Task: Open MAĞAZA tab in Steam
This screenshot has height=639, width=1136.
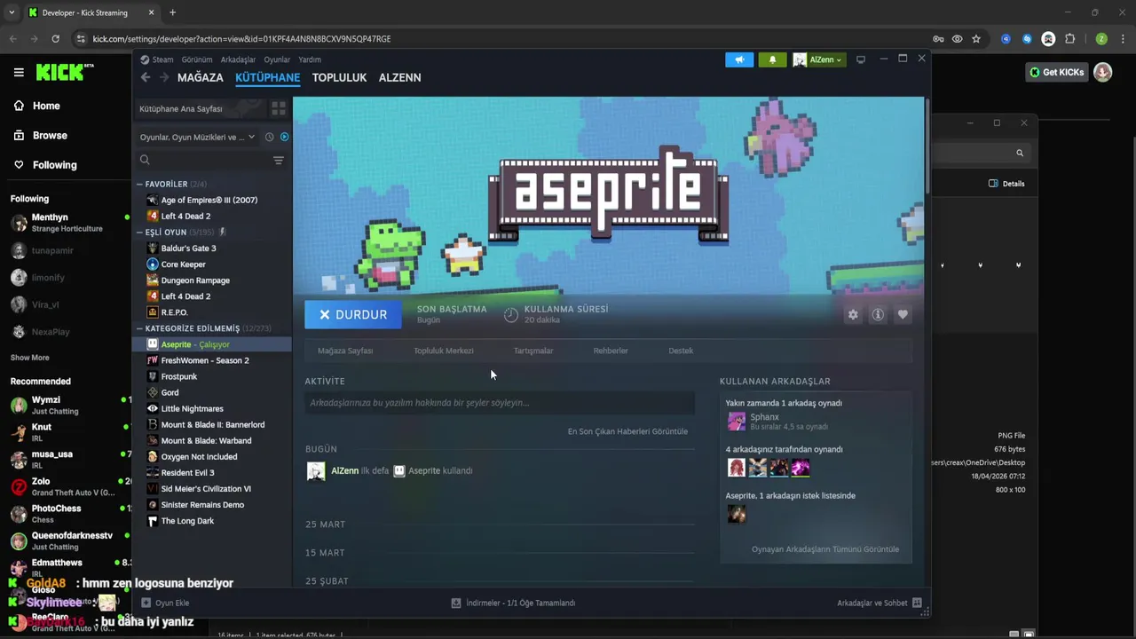Action: 200,77
